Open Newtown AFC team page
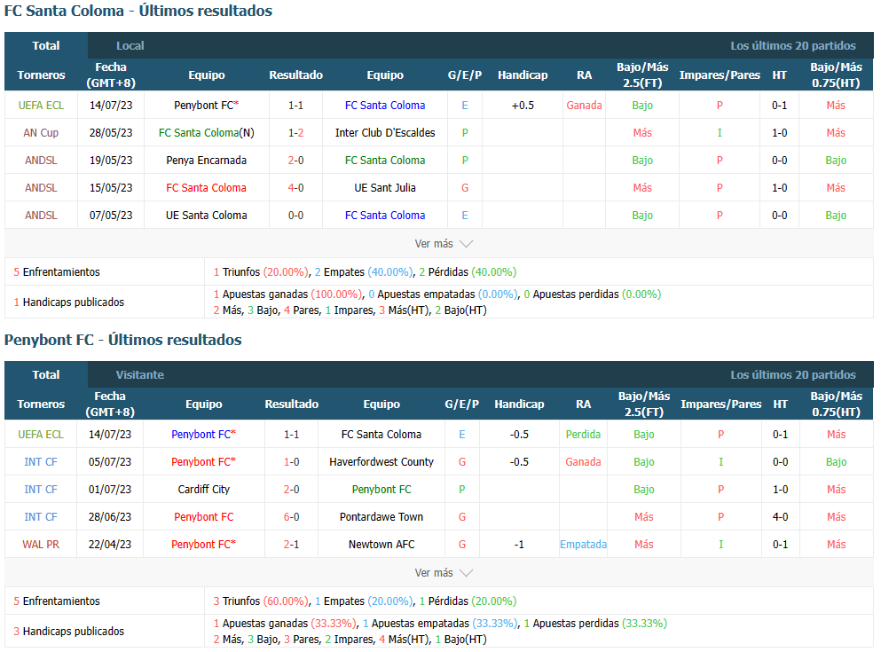The width and height of the screenshot is (881, 652). click(382, 544)
